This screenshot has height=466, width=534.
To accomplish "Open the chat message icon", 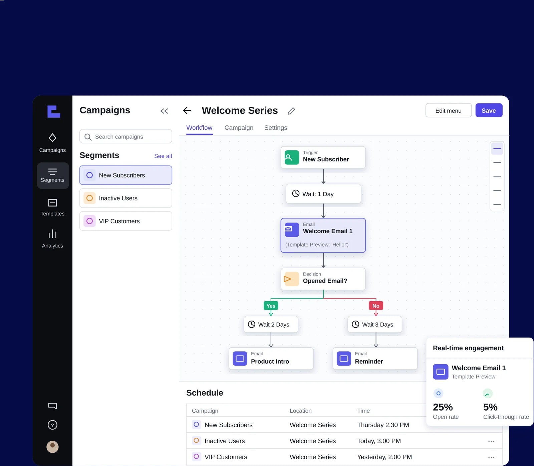I will click(52, 406).
